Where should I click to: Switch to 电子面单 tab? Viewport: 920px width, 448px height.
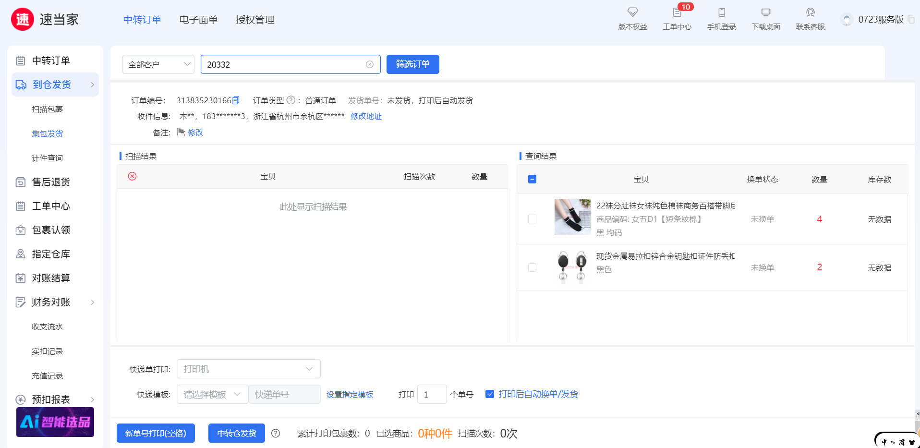198,20
